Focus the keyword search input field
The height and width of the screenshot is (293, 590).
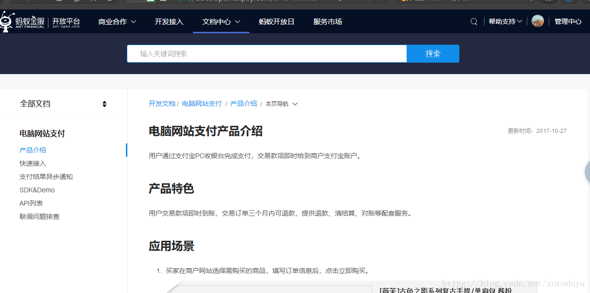click(x=266, y=54)
